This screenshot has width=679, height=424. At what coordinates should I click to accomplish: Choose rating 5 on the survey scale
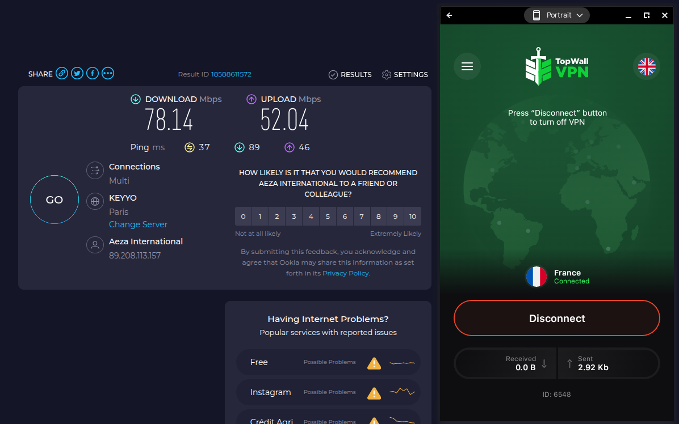[328, 217]
